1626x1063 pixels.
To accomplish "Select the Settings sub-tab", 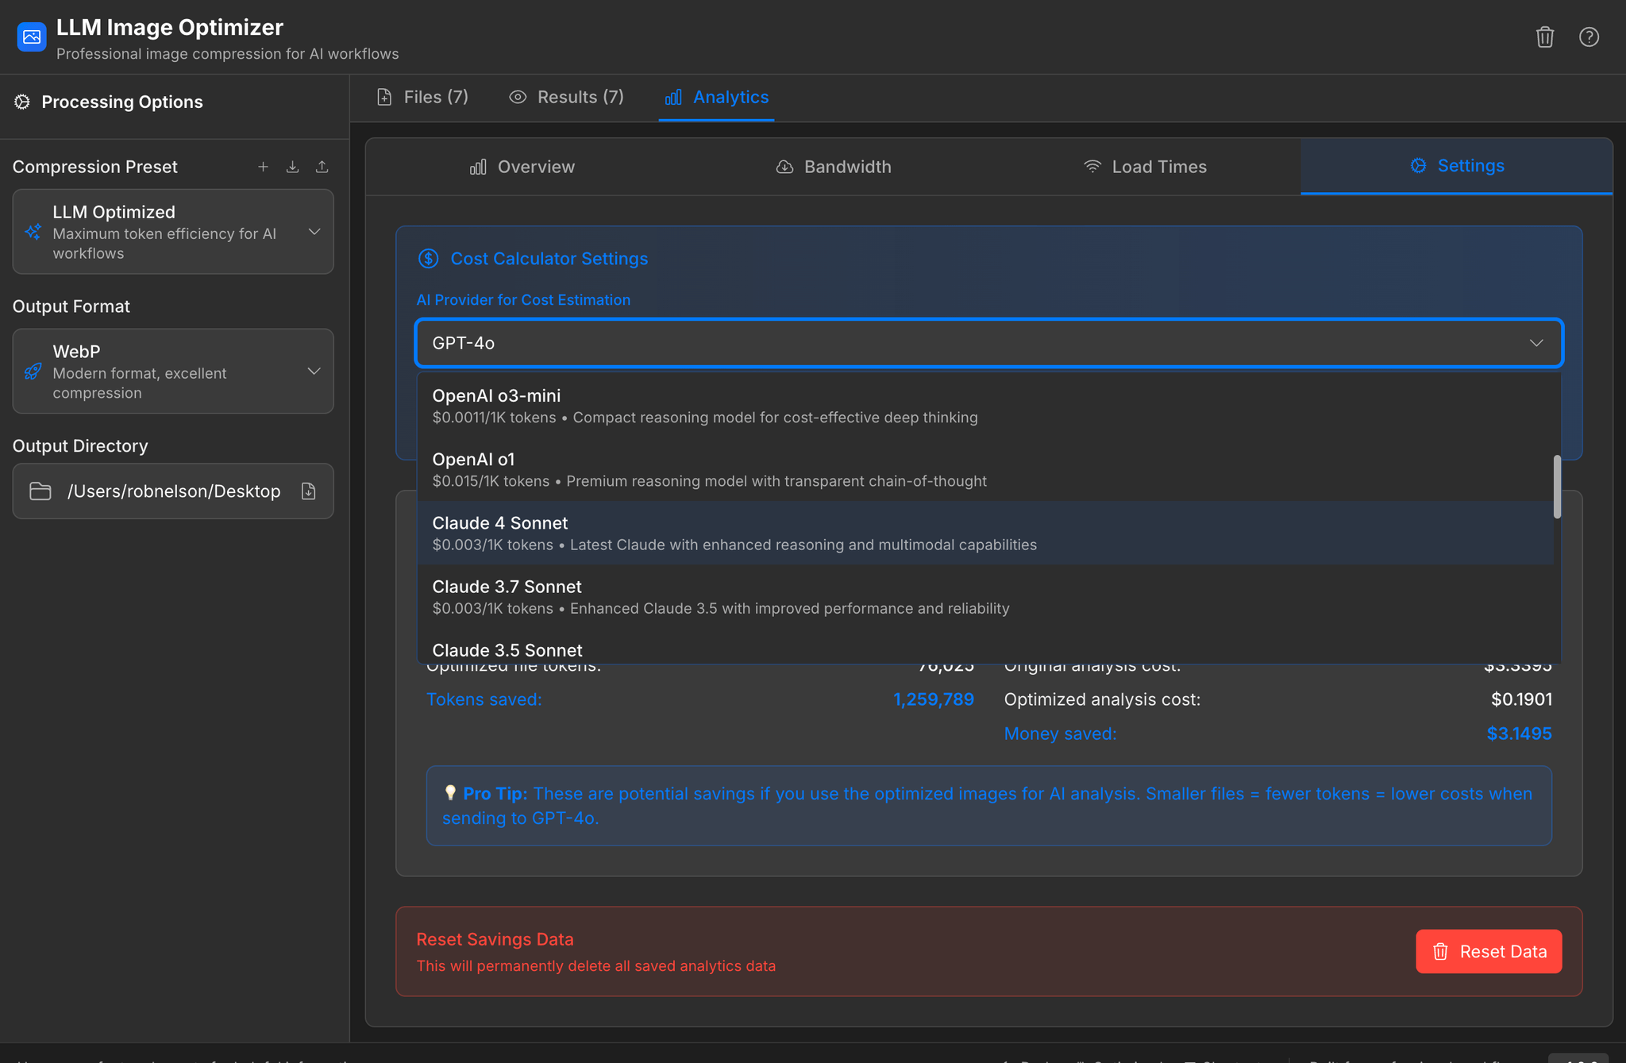I will (1457, 166).
